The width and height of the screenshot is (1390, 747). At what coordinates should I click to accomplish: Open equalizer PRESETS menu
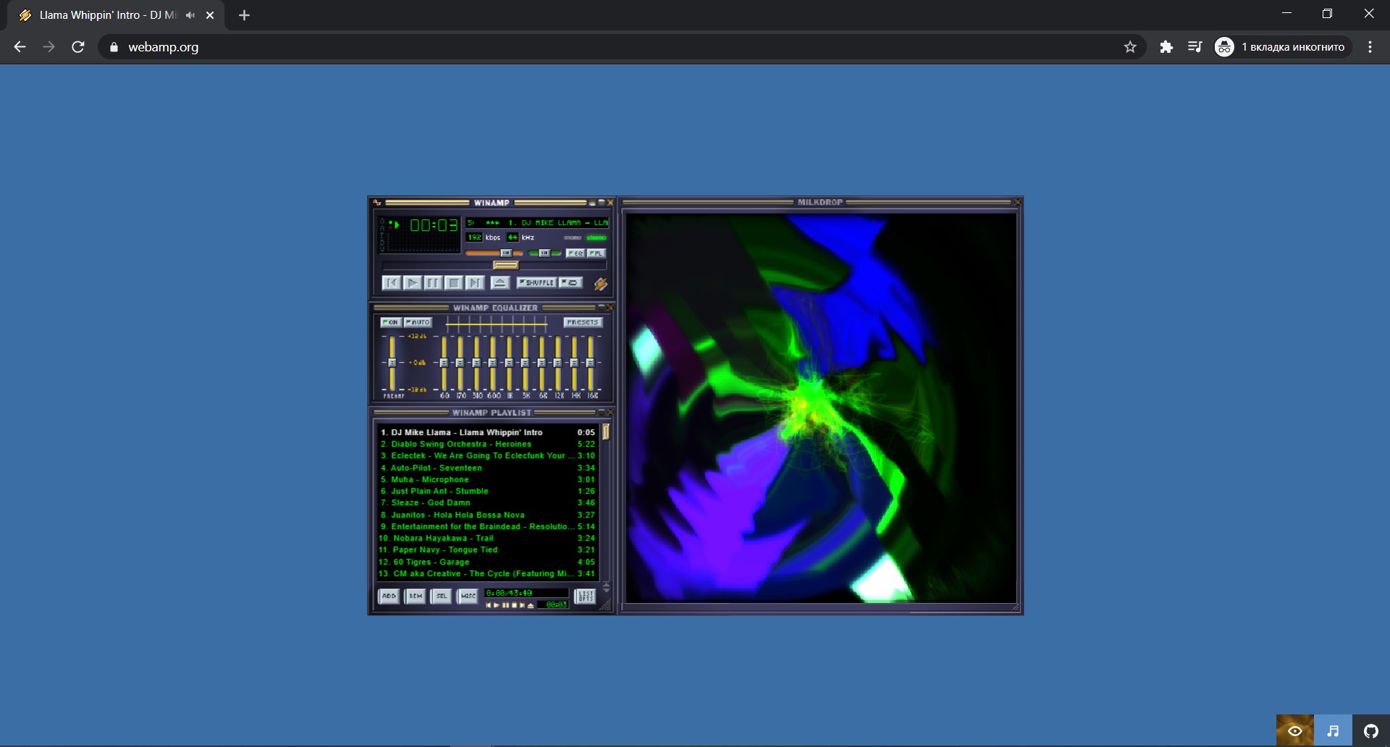(583, 322)
